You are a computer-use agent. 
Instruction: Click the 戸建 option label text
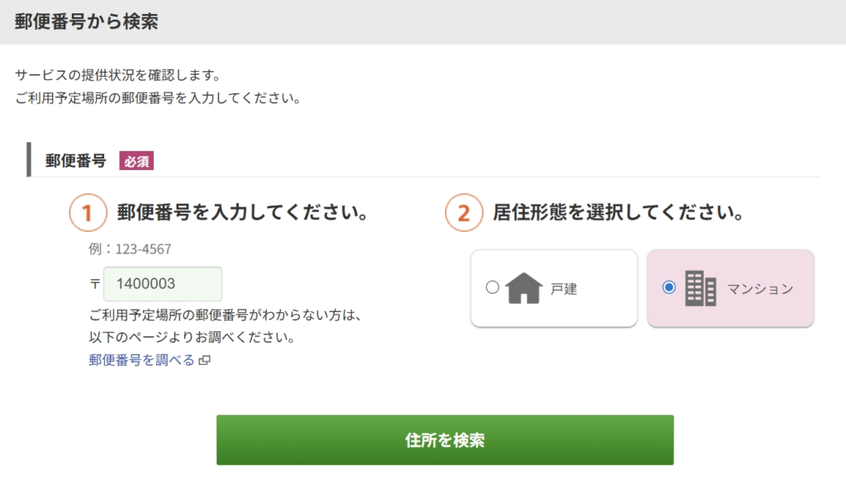[x=564, y=289]
